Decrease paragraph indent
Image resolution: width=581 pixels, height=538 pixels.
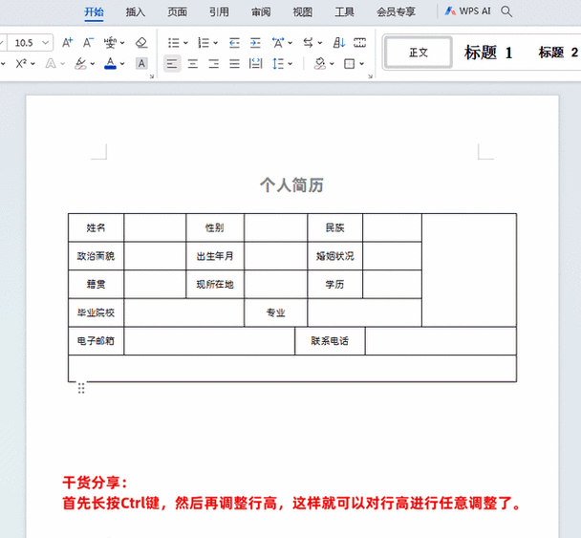pyautogui.click(x=234, y=43)
